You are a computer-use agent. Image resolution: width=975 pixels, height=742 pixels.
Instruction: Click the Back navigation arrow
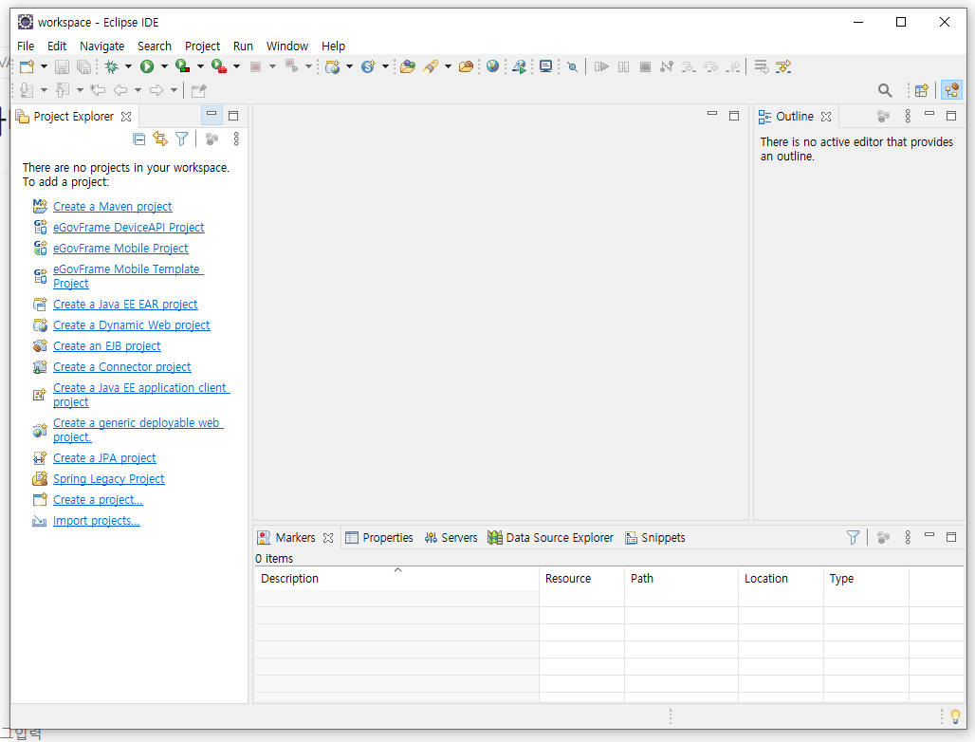[120, 90]
